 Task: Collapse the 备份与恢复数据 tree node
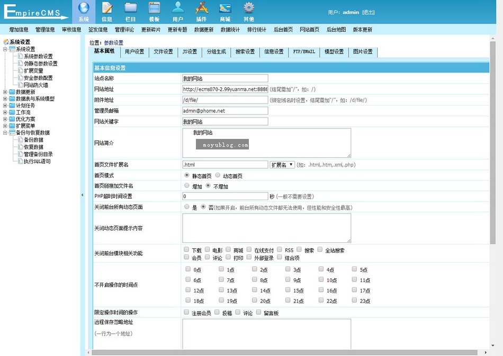click(5, 133)
